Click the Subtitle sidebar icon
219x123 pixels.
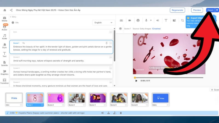[4, 63]
